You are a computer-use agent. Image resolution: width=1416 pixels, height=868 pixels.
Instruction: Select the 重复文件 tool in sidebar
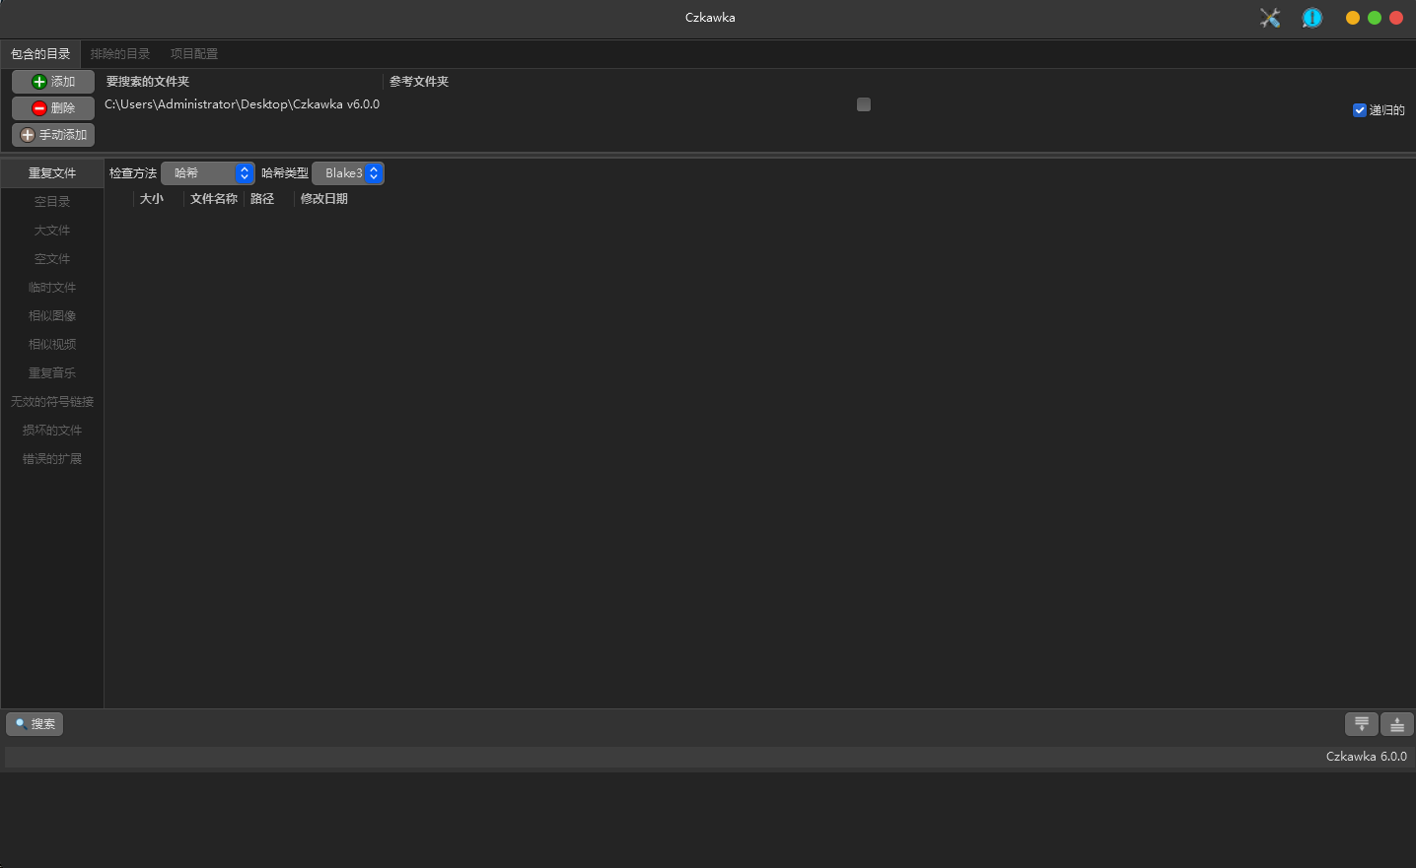[52, 173]
